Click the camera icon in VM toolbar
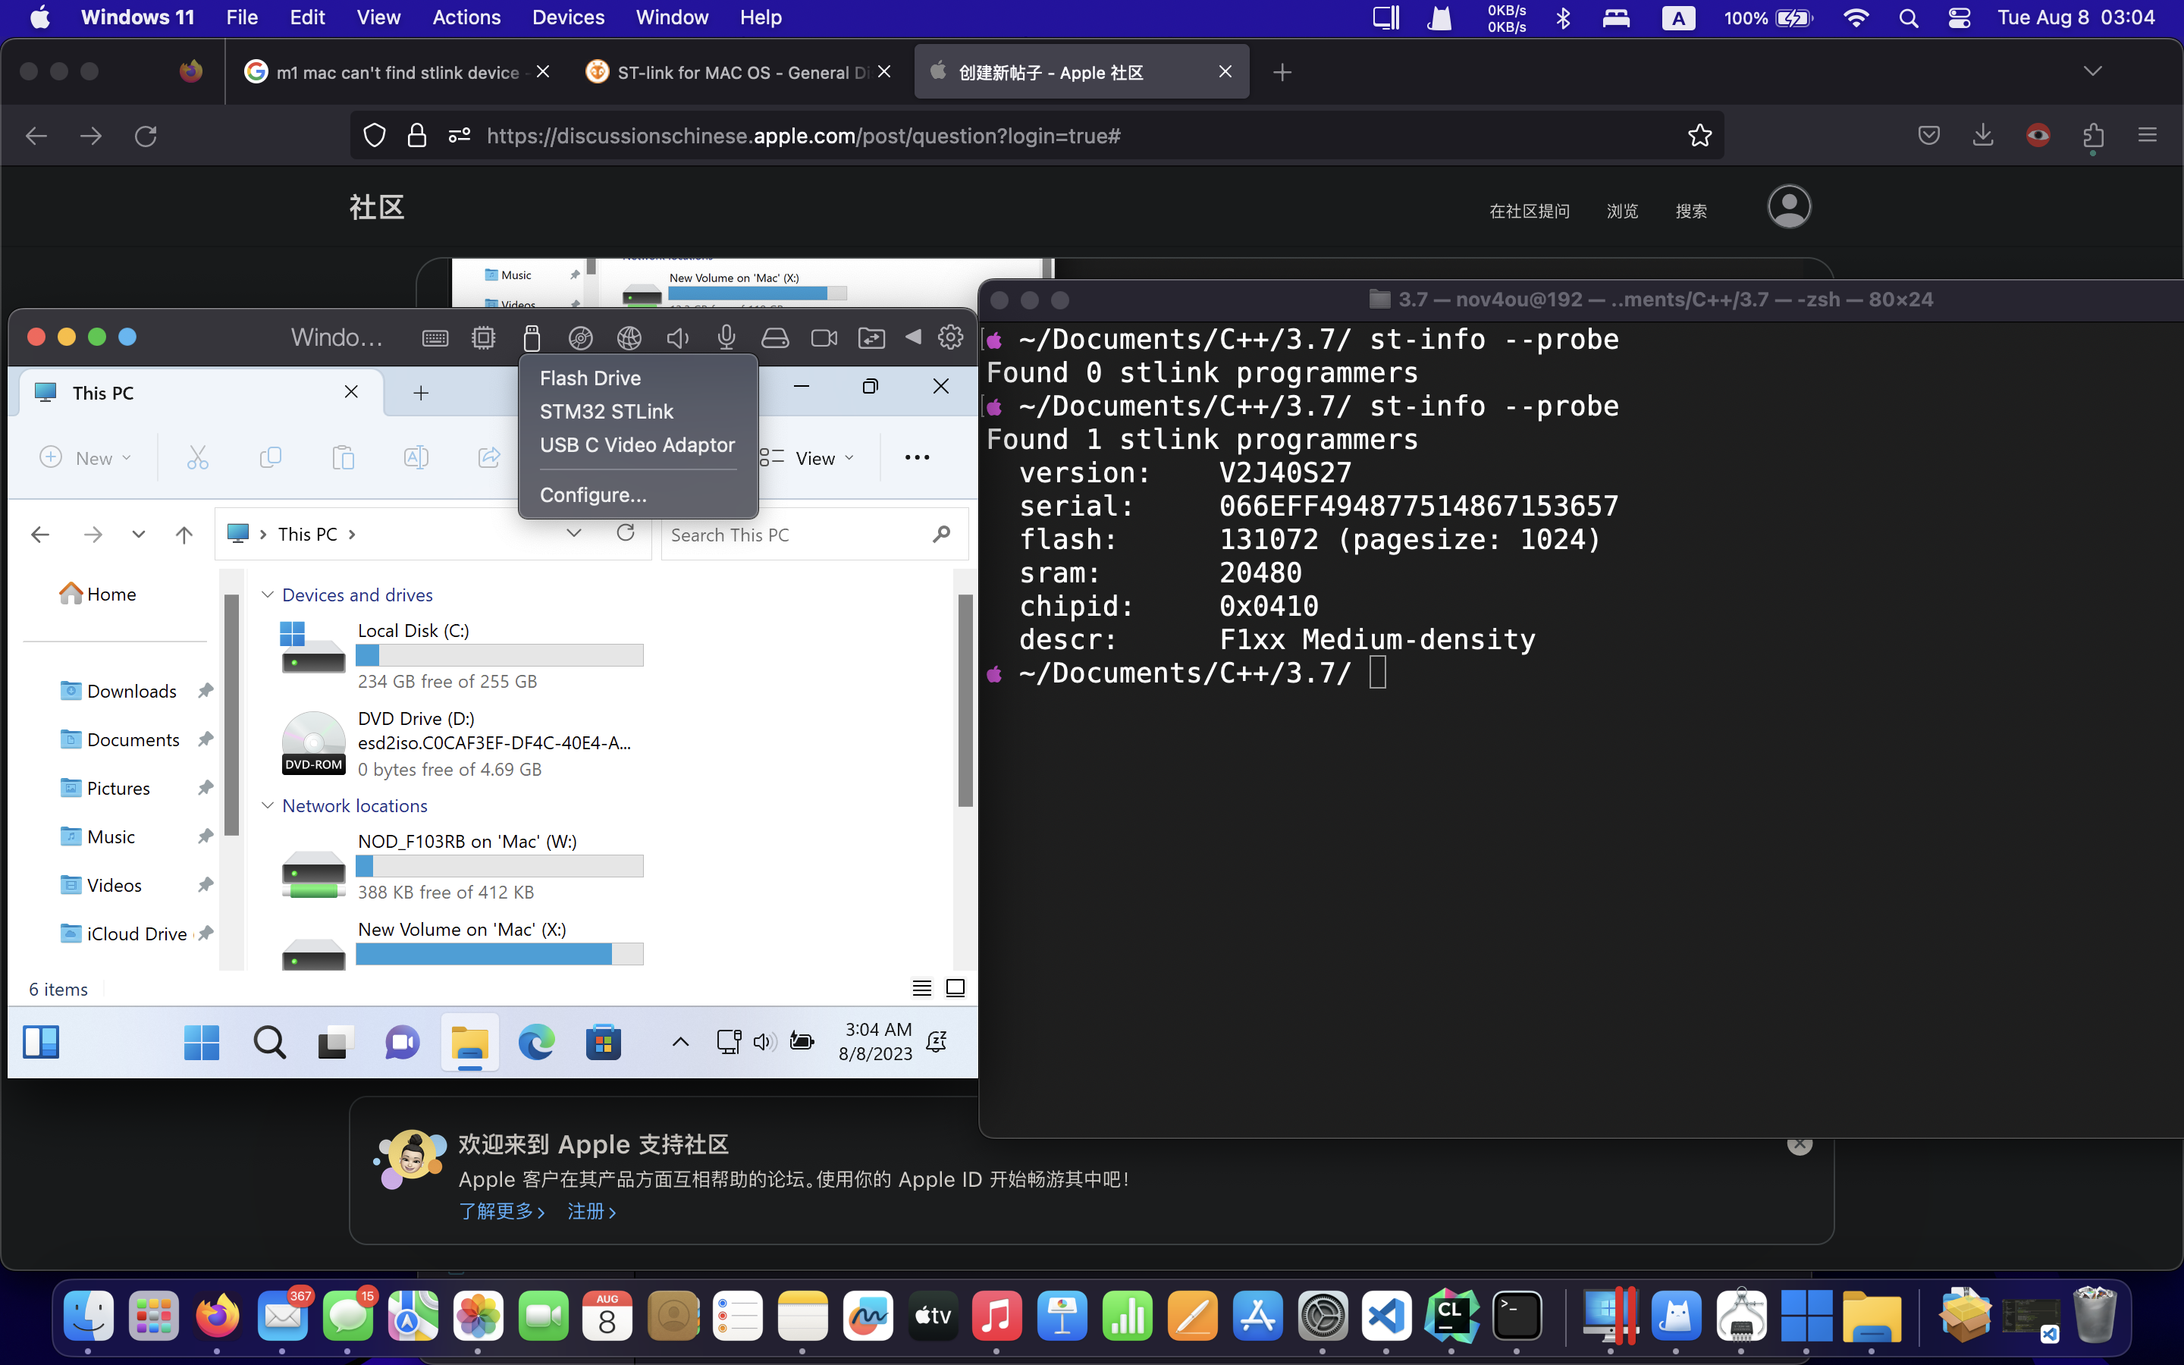 823,337
